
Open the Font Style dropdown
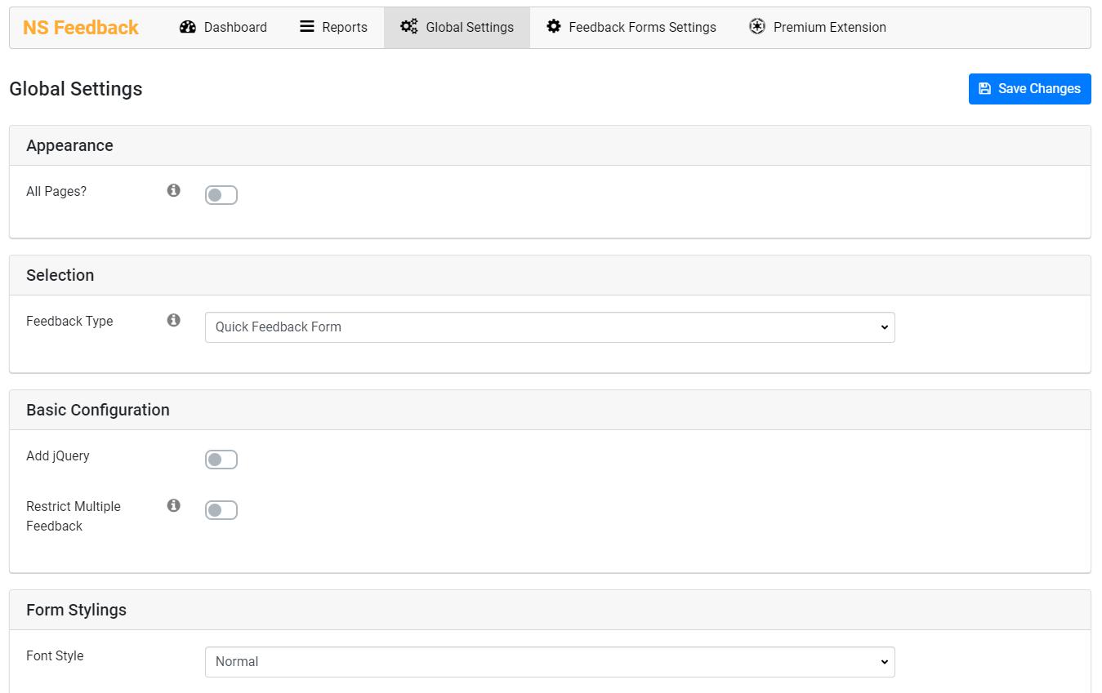tap(550, 662)
